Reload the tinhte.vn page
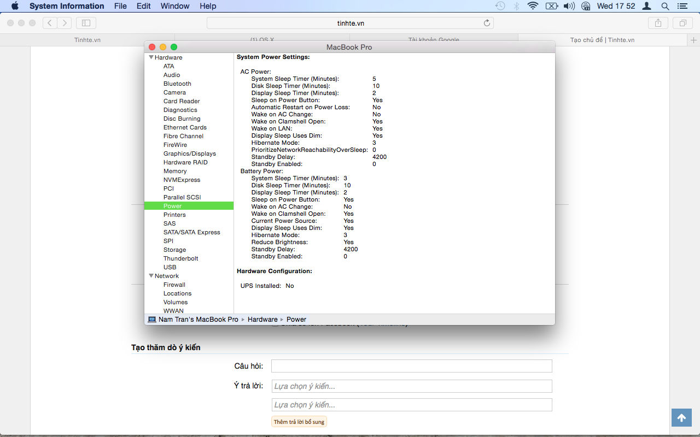The image size is (700, 437). coord(487,23)
